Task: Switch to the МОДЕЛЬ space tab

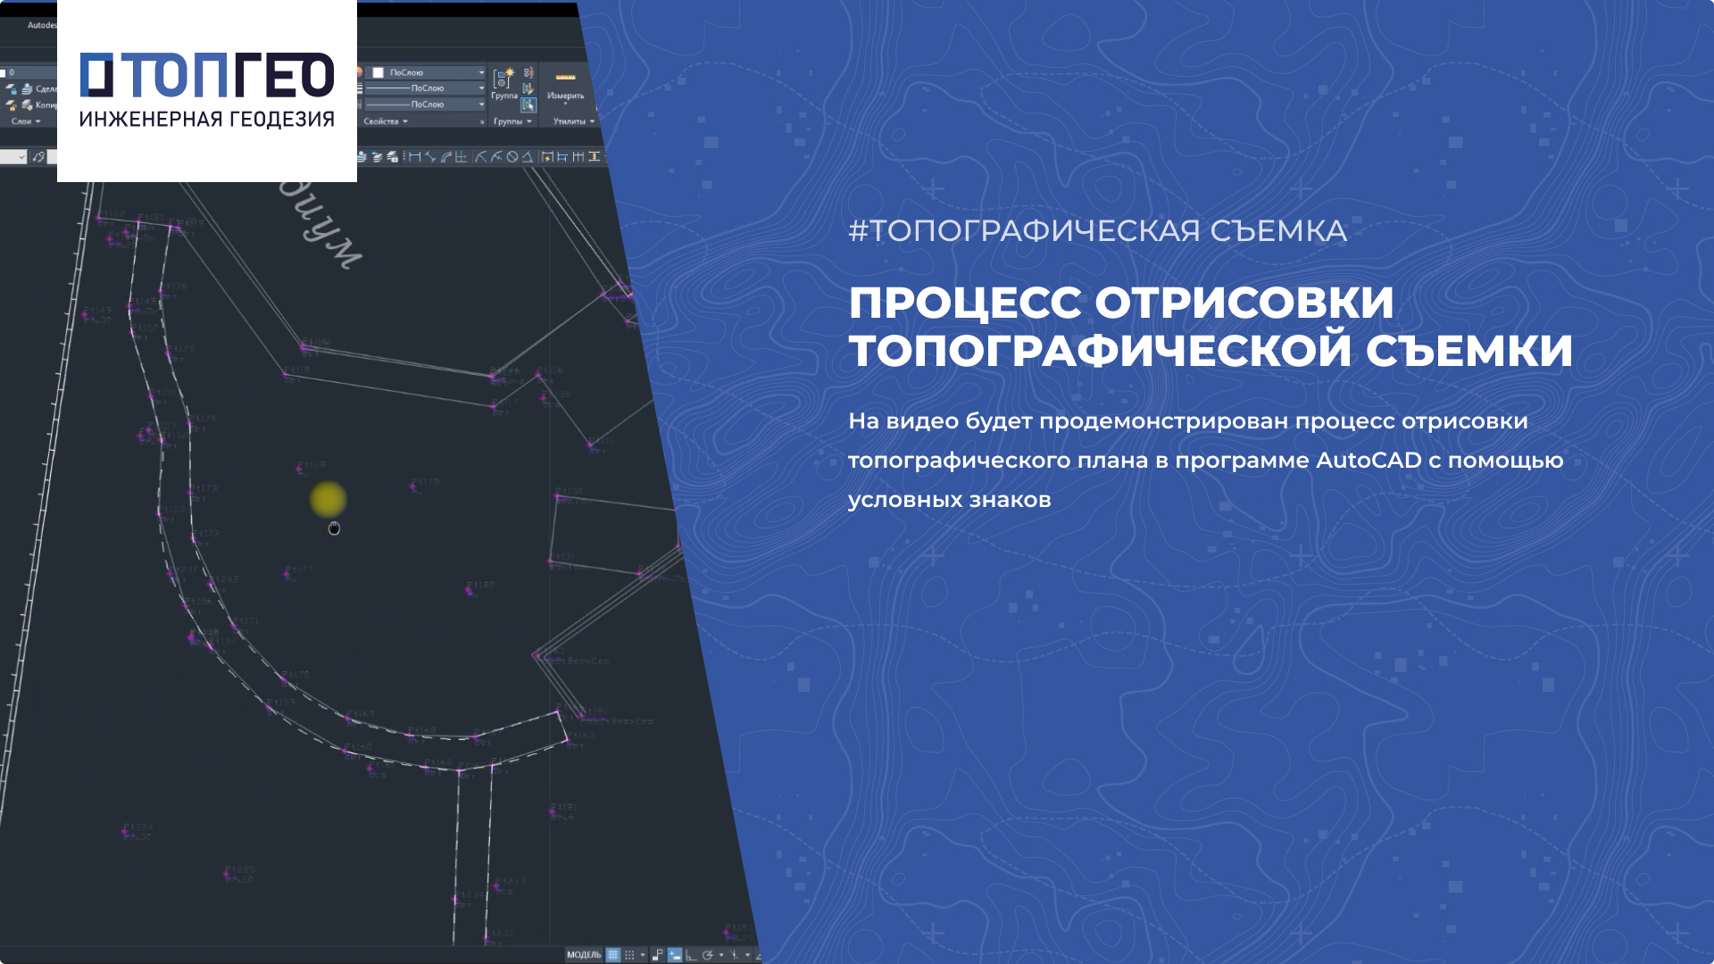Action: tap(584, 955)
